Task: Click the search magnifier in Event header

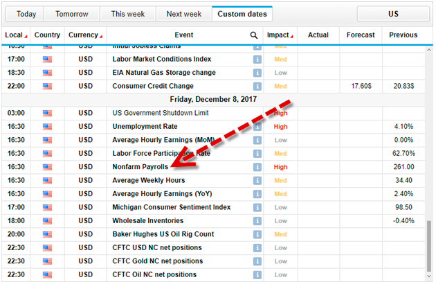Action: tap(254, 35)
